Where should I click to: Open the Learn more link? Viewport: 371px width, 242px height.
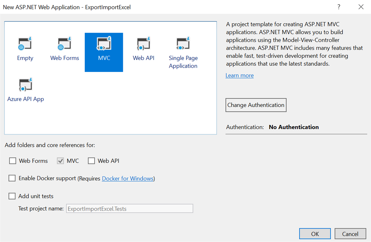pos(239,75)
